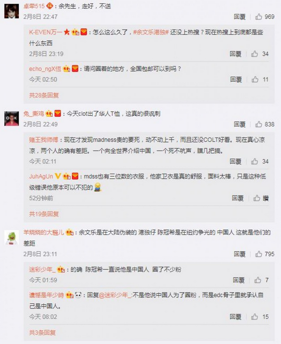Open the @迷彩少年_ mention link
This screenshot has height=344, width=281.
pyautogui.click(x=115, y=295)
